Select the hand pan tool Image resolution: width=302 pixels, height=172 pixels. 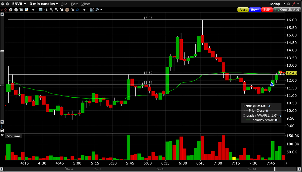(62, 10)
